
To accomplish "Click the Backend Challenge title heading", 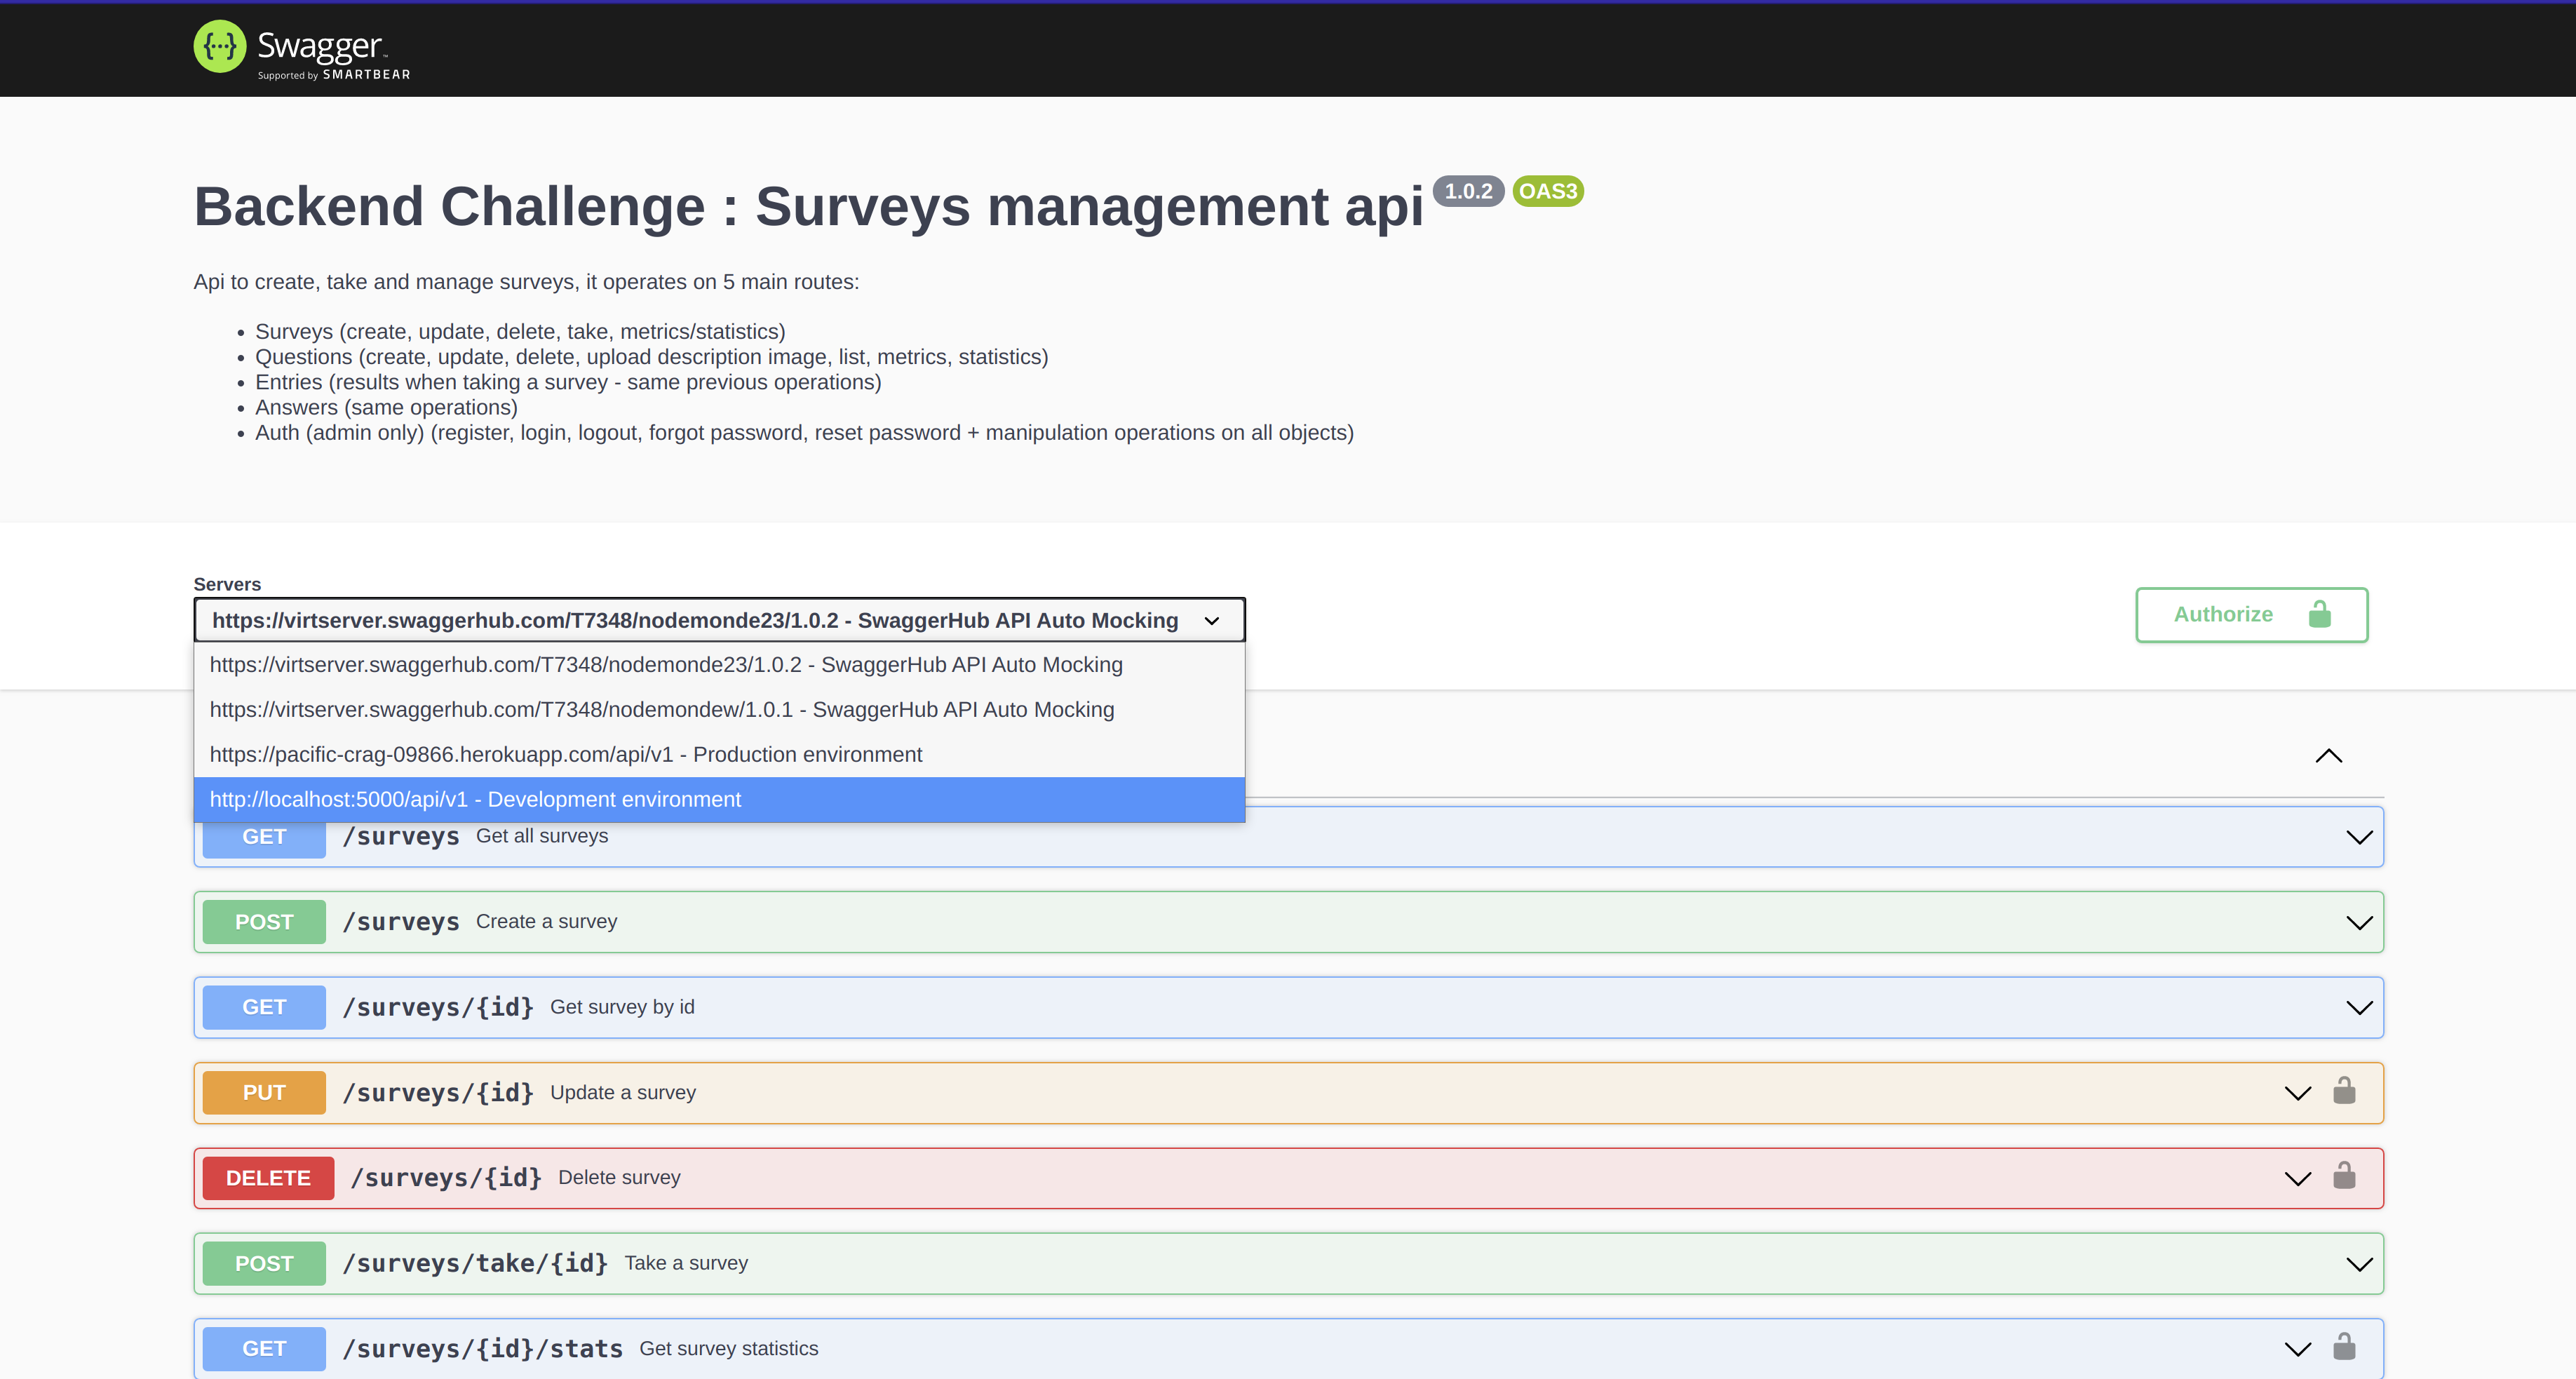I will click(x=808, y=207).
